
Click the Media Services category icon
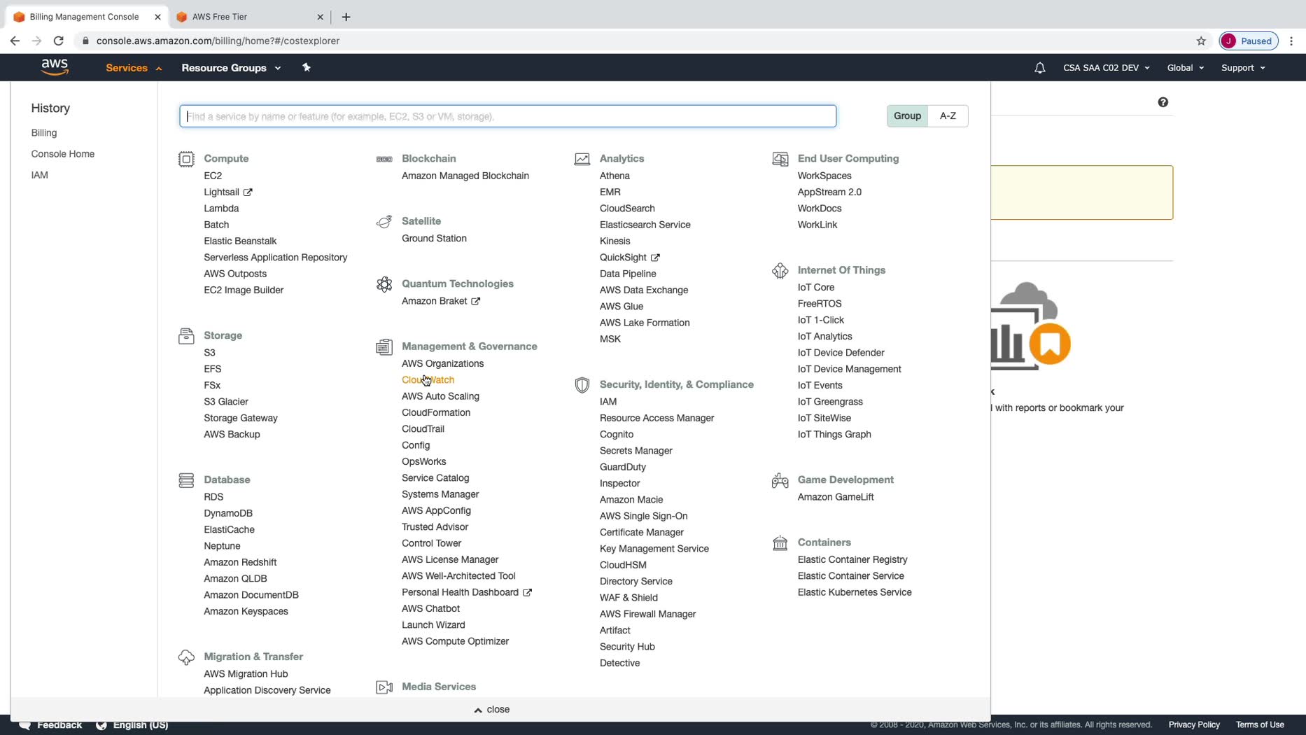click(x=384, y=687)
